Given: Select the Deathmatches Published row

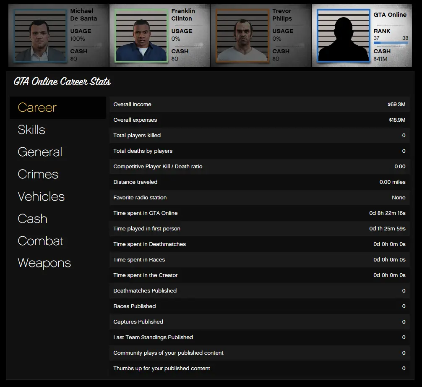Looking at the screenshot, I should click(x=259, y=290).
